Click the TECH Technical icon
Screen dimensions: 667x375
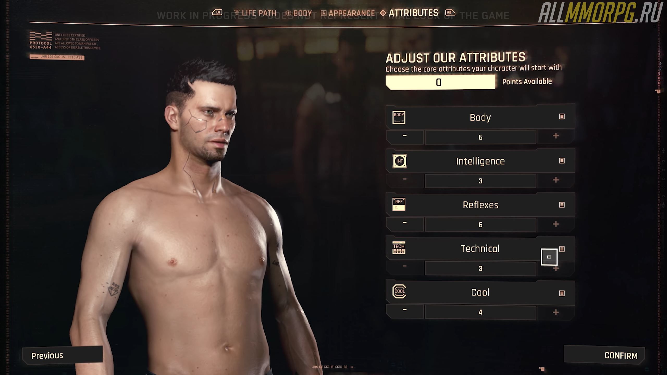[399, 248]
